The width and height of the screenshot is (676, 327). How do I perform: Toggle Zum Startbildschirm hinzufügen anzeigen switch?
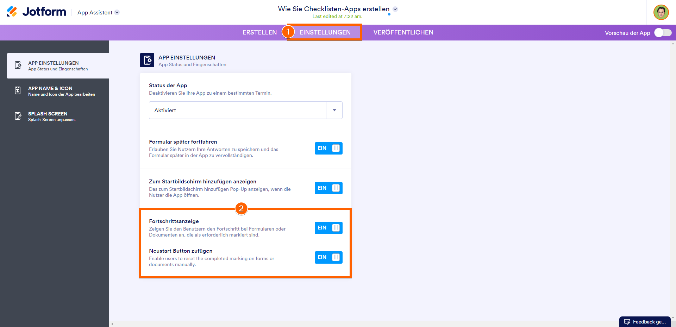coord(328,188)
